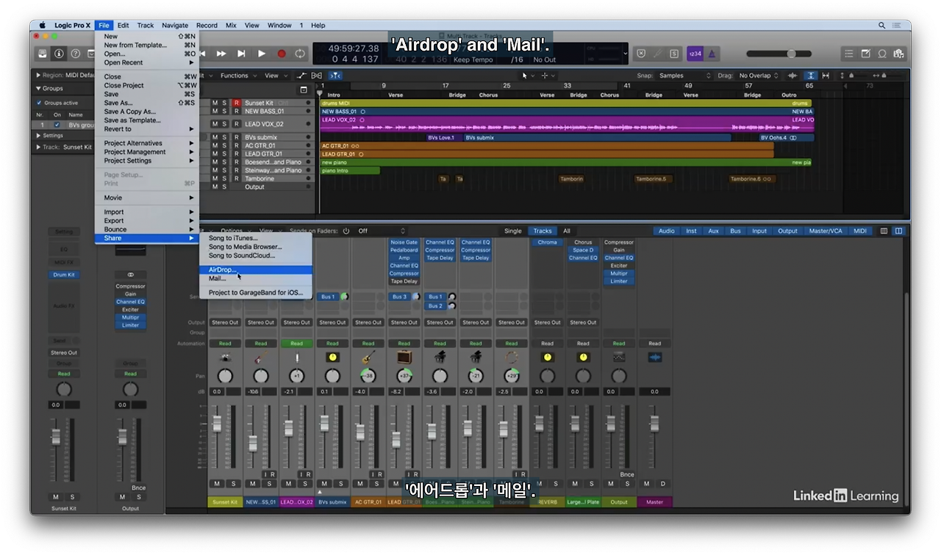This screenshot has height=555, width=941.
Task: Disable record on the Sunset Kit track
Action: [x=237, y=103]
